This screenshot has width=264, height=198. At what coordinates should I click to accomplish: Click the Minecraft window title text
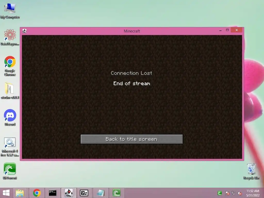(x=132, y=31)
